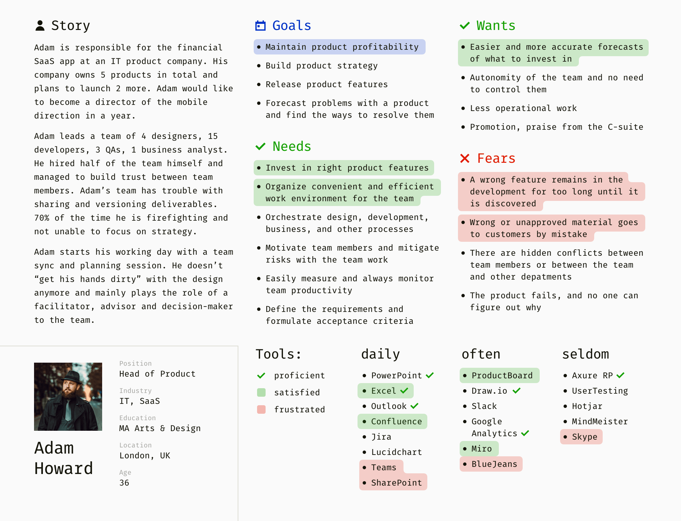
Task: Click the calendar icon next to Goals
Action: pyautogui.click(x=260, y=26)
